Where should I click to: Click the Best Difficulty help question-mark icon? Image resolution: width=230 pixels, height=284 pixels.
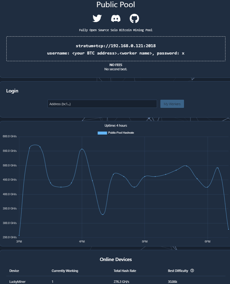192,271
